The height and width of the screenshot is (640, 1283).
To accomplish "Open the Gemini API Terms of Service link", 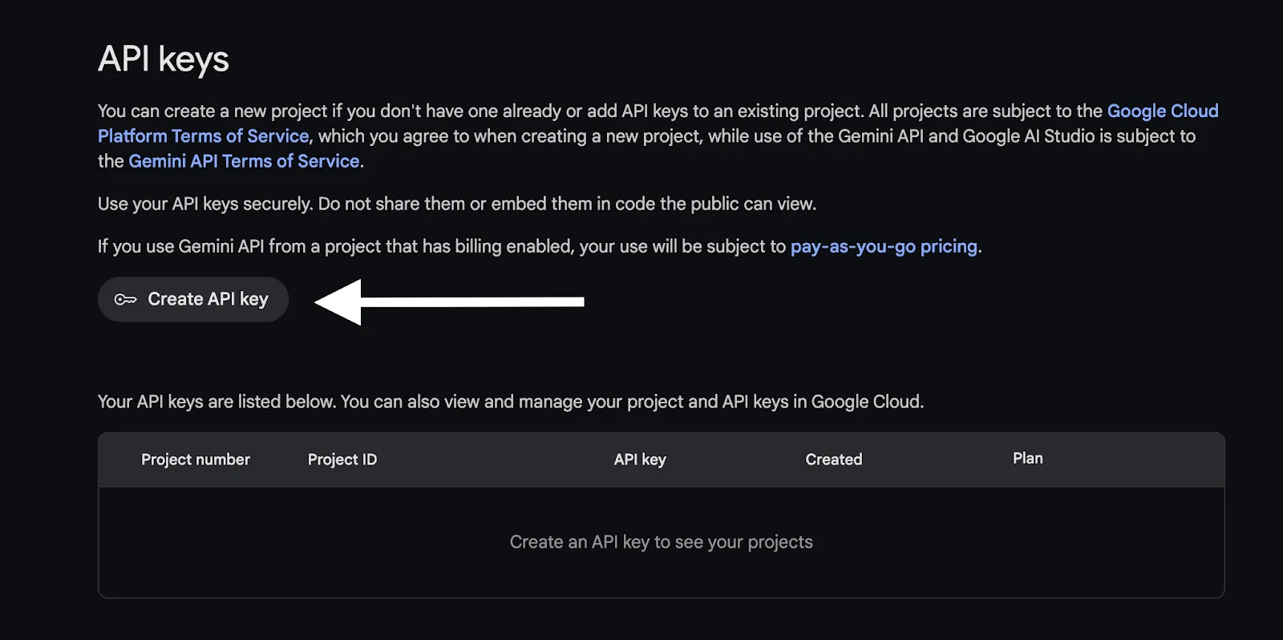I will tap(244, 161).
